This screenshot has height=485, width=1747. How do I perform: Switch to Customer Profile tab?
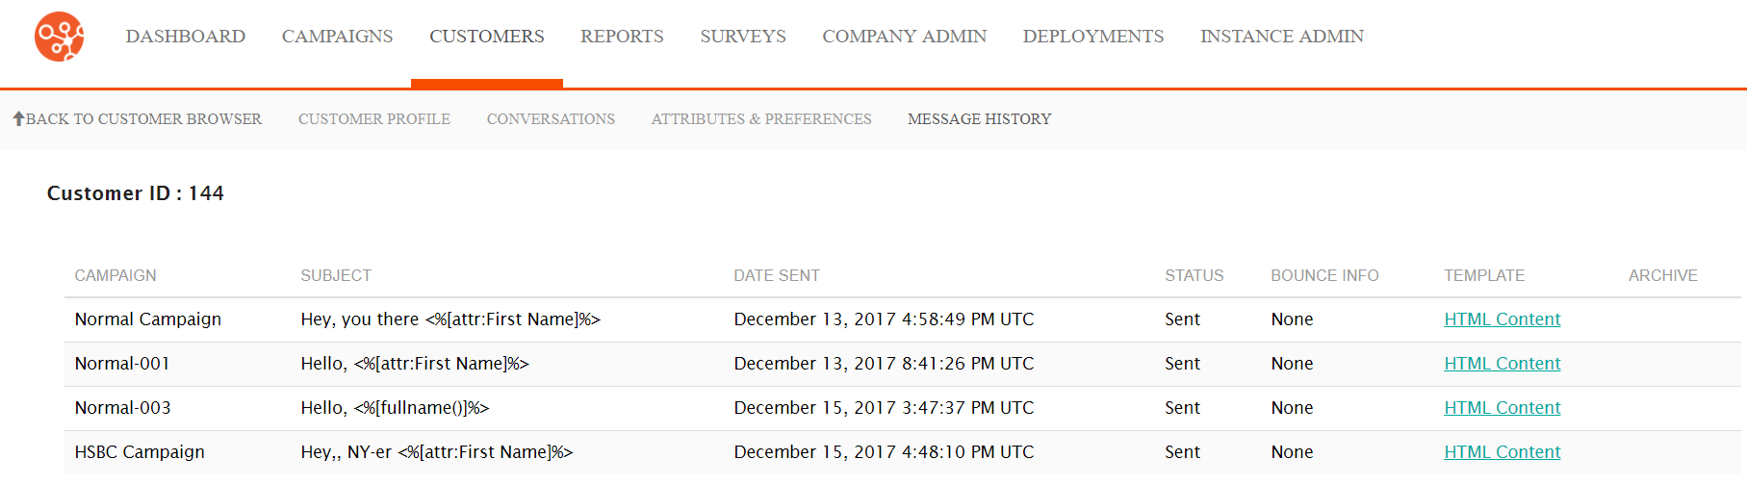tap(374, 119)
